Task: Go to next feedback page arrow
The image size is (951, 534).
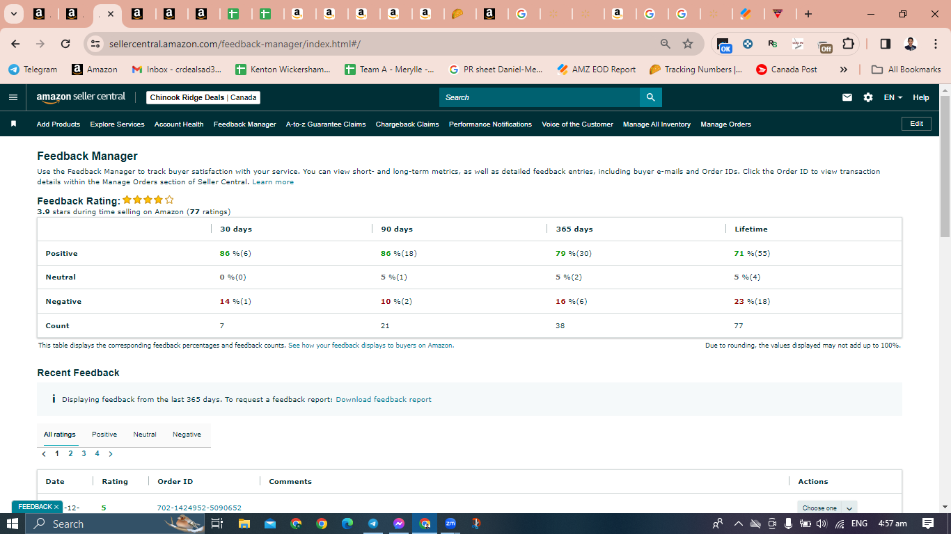Action: (111, 454)
